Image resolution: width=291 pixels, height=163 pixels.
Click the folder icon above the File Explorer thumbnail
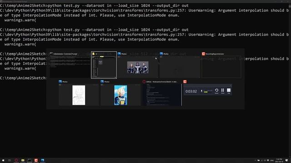point(93,54)
